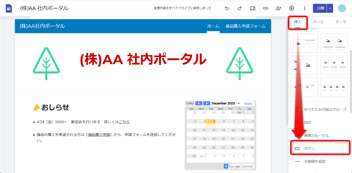Click the calendar Today button

coord(190,103)
